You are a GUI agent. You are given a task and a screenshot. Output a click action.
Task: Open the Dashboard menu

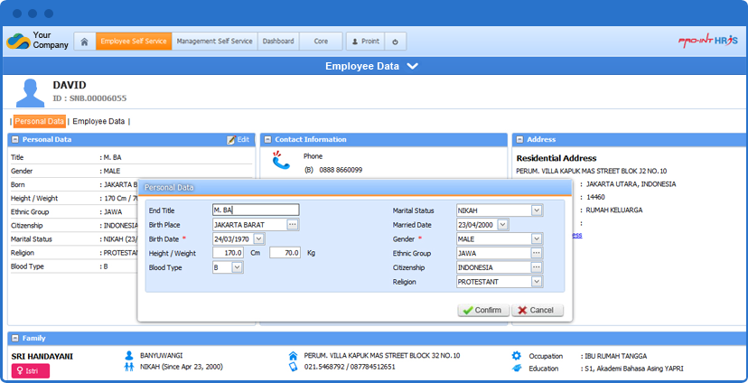click(x=278, y=42)
